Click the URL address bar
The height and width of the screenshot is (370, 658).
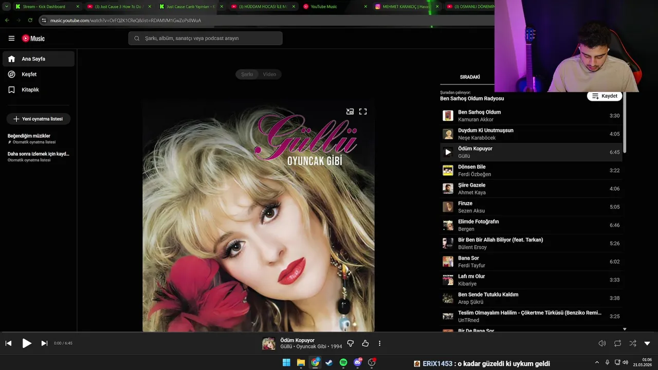(267, 20)
